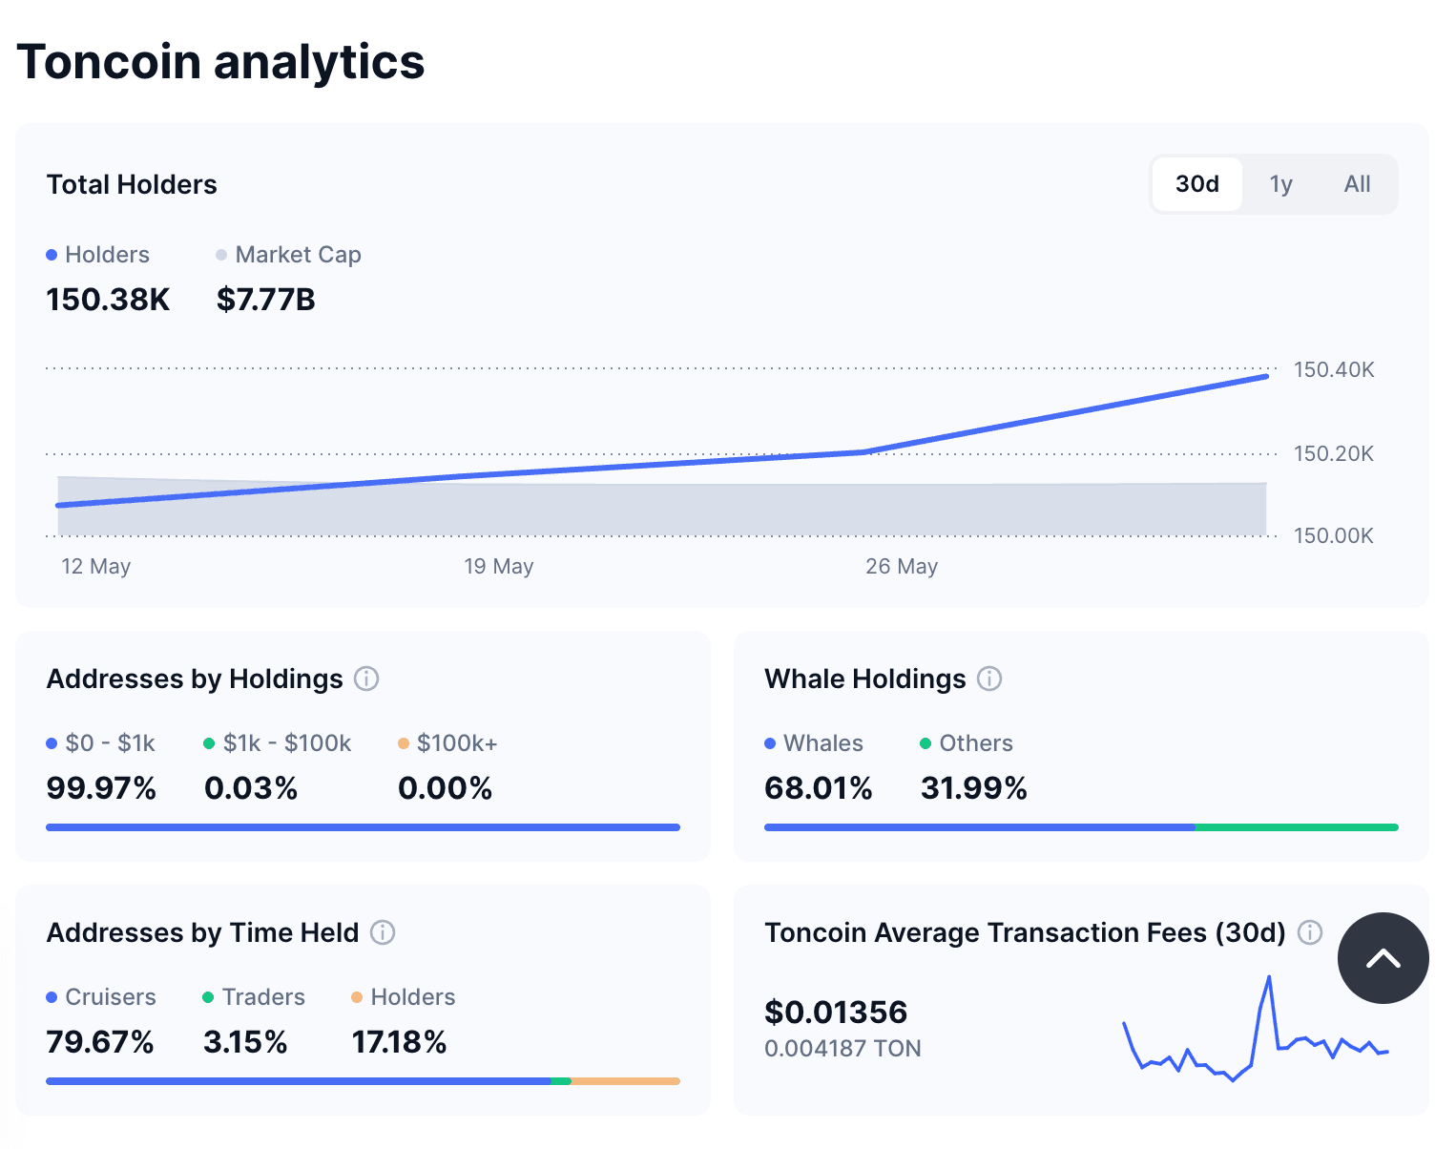
Task: Click the 17.18% holders value
Action: (399, 1042)
